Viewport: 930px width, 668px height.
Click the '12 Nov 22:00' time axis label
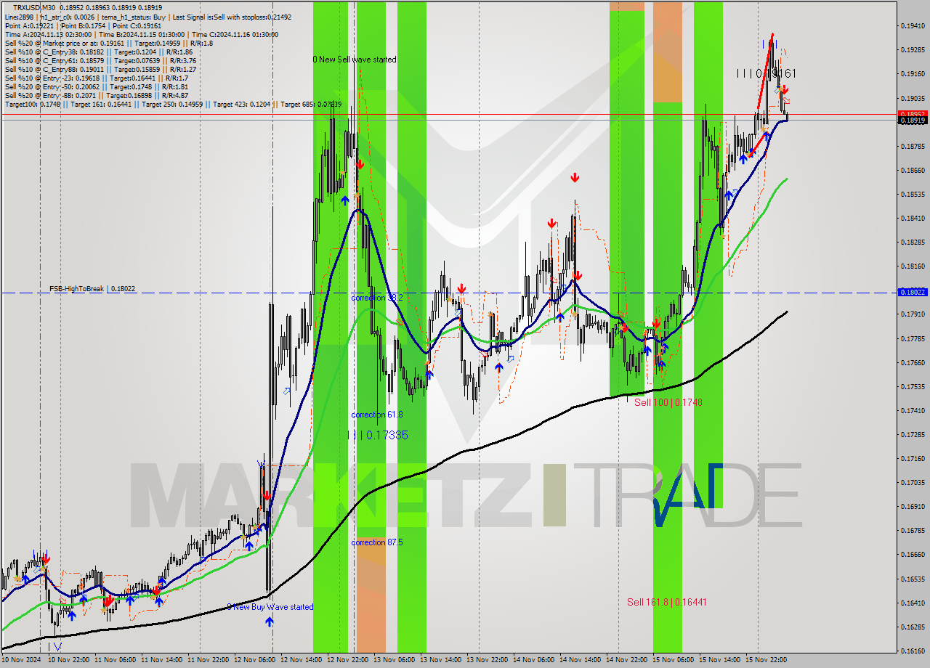click(x=349, y=660)
